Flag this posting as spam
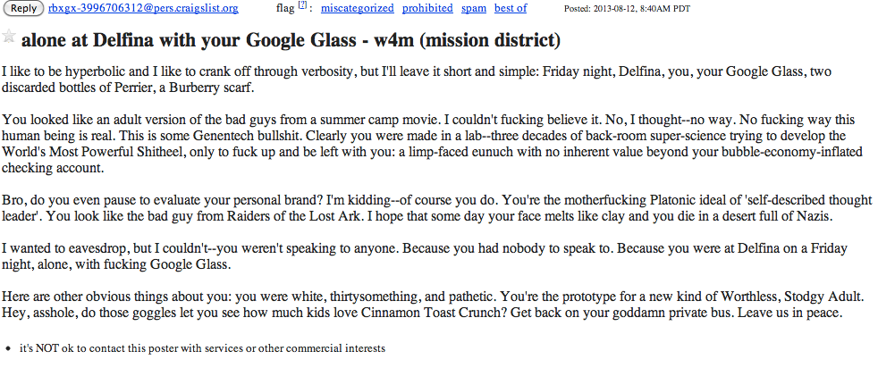Image resolution: width=878 pixels, height=368 pixels. click(474, 8)
